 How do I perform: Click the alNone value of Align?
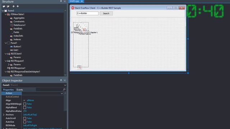pyautogui.click(x=30, y=100)
